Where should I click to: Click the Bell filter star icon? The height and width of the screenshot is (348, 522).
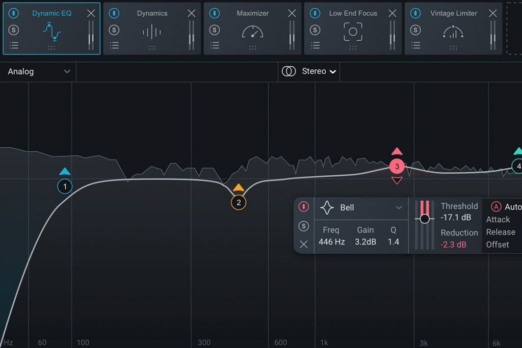click(x=327, y=207)
